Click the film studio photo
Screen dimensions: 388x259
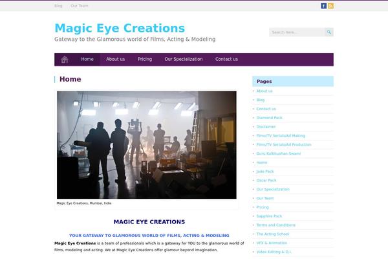(147, 145)
